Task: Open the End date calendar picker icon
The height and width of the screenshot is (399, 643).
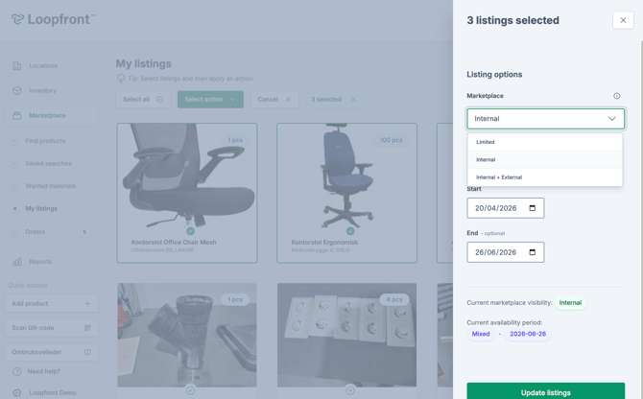Action: coord(533,252)
